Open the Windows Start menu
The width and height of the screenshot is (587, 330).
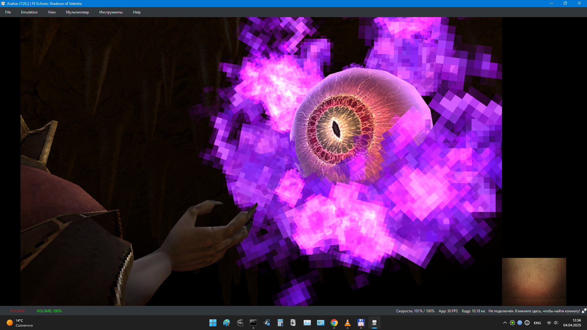pyautogui.click(x=213, y=323)
